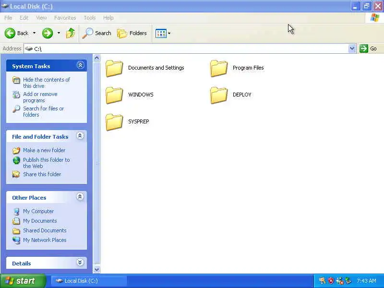384x288 pixels.
Task: Open the Favorites menu
Action: coord(65,18)
